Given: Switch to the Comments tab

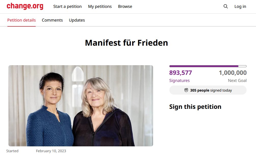Looking at the screenshot, I should [52, 20].
